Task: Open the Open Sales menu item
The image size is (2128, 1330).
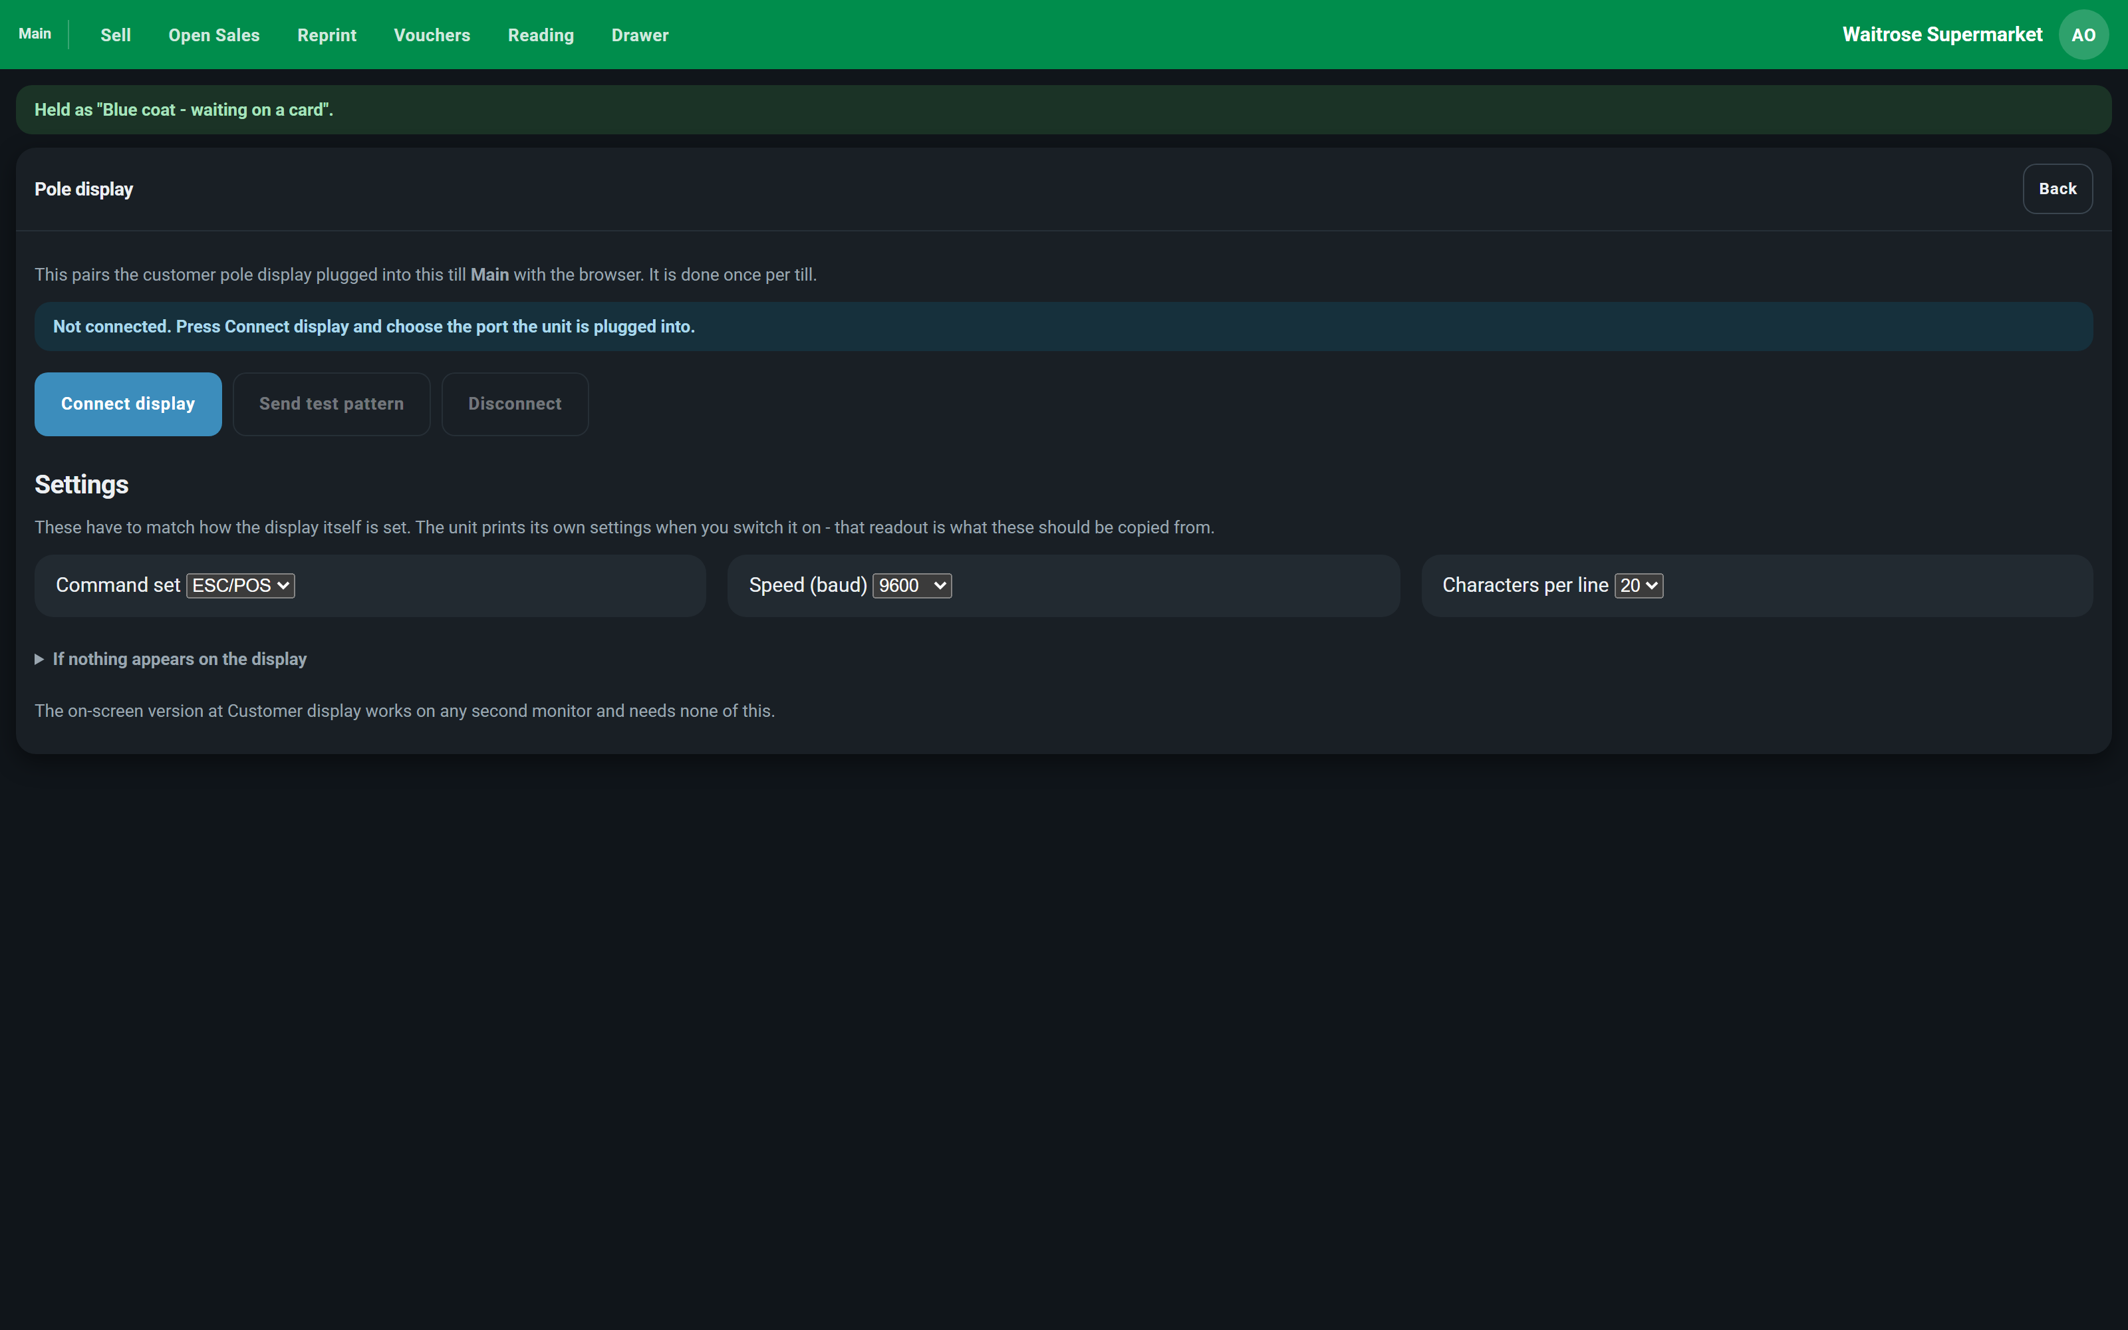Action: click(x=213, y=35)
